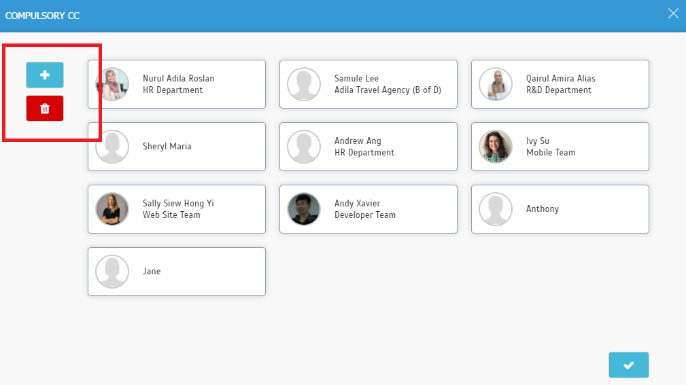This screenshot has height=385, width=686.
Task: Choose the Sheryl Maria card
Action: (177, 147)
